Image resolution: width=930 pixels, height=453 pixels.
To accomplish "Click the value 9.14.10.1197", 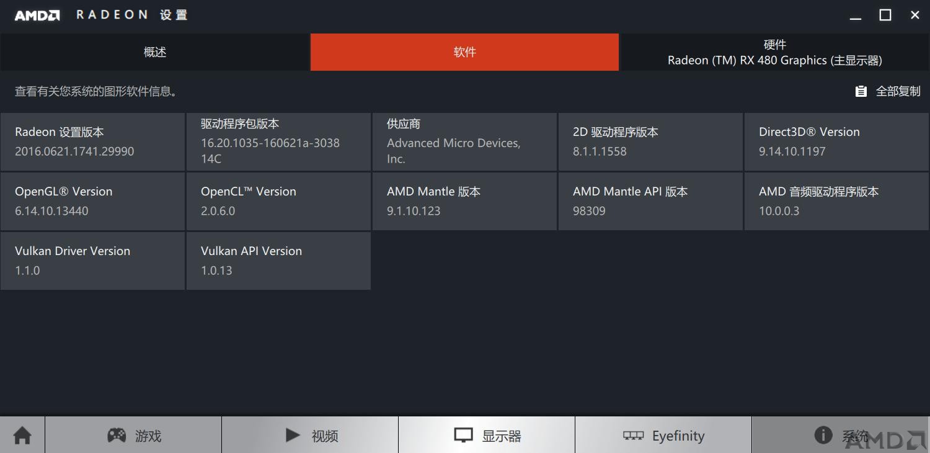I will click(x=792, y=151).
